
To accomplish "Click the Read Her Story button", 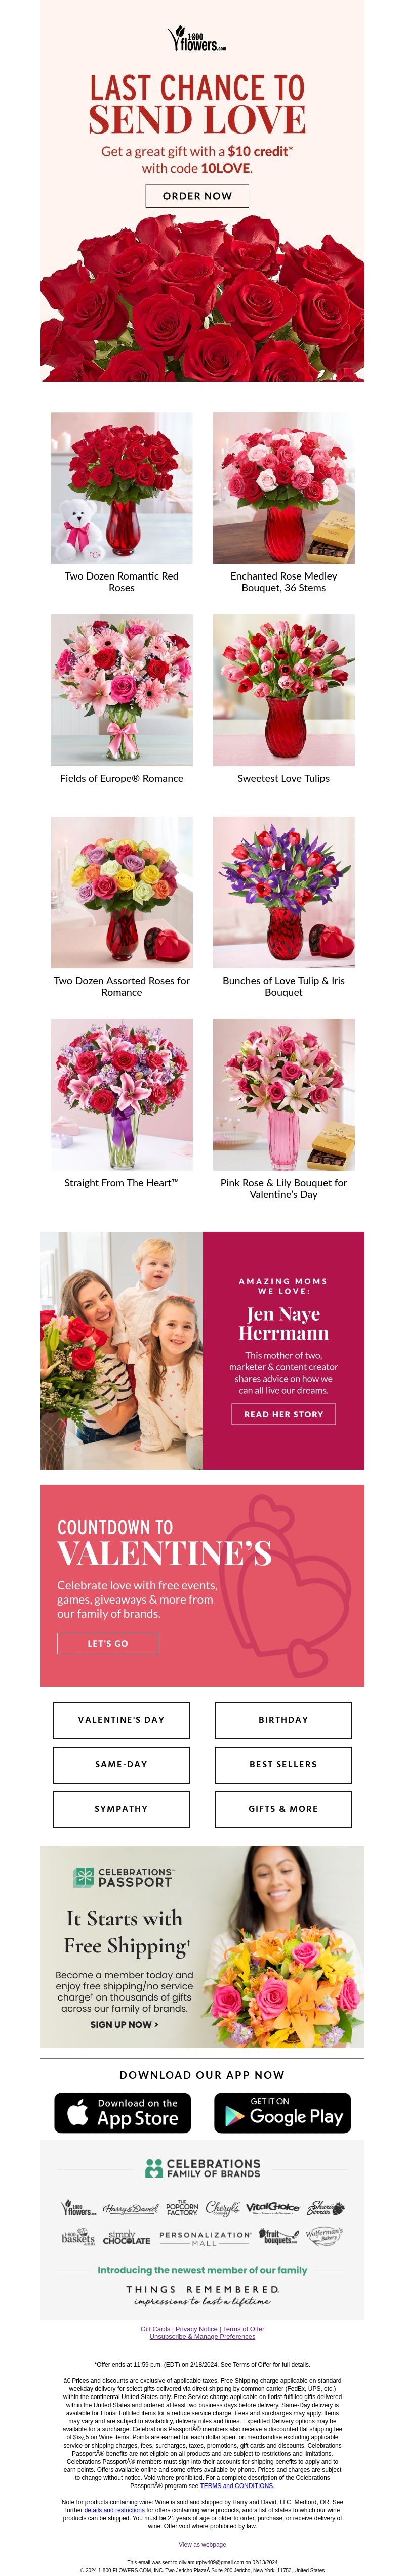I will pyautogui.click(x=283, y=1414).
